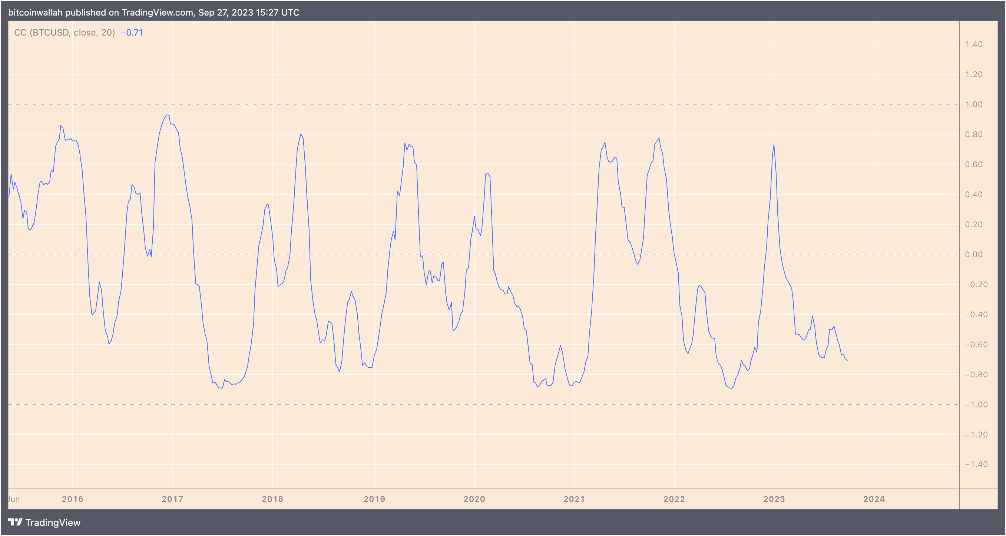
Task: Click the 2018 label on time axis
Action: tap(272, 499)
